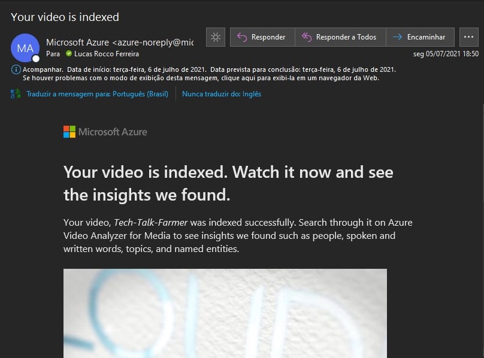The width and height of the screenshot is (484, 358).
Task: Click the Microsoft Azure sender name
Action: (x=120, y=43)
